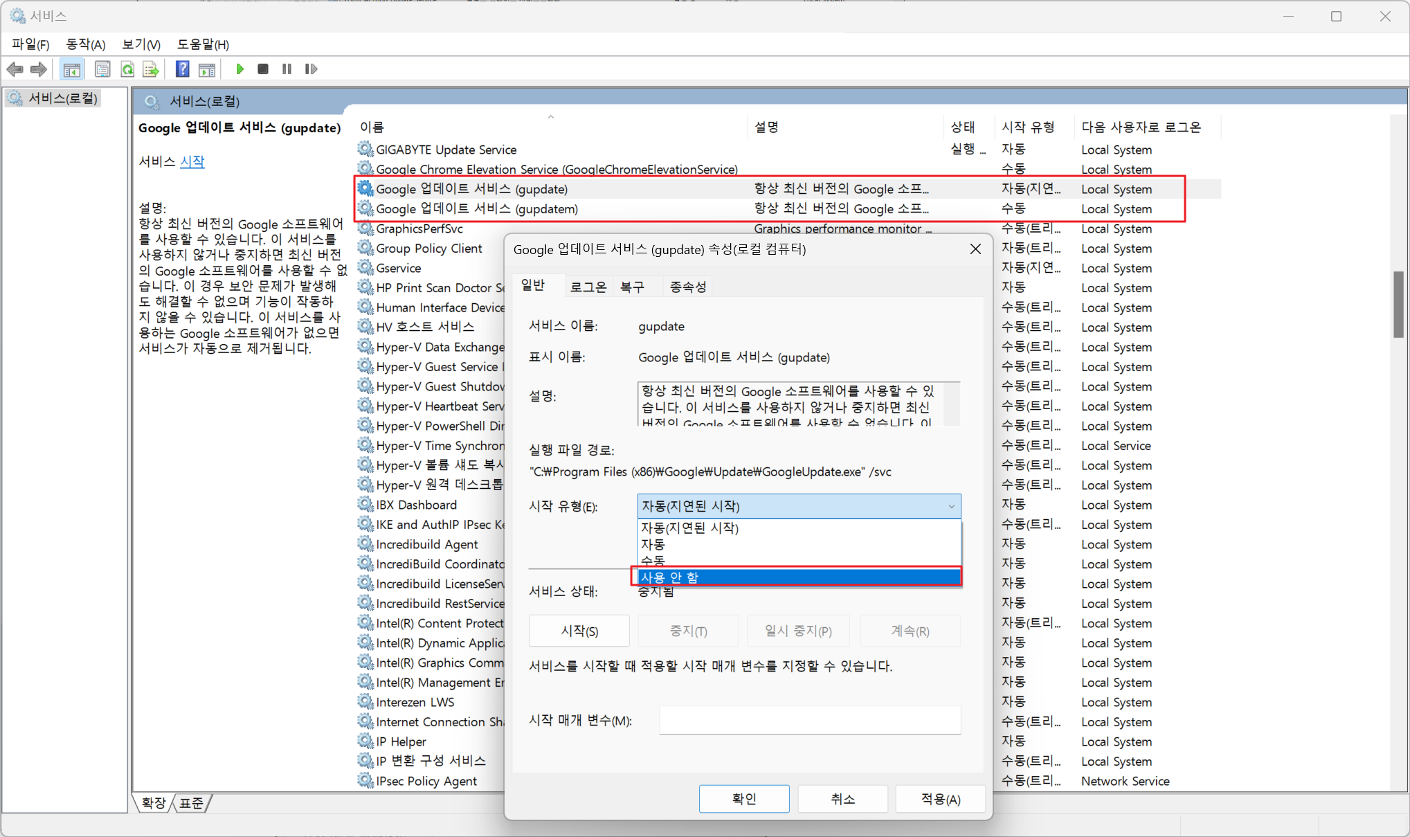1410x837 pixels.
Task: Click the Refresh toolbar icon
Action: pos(127,69)
